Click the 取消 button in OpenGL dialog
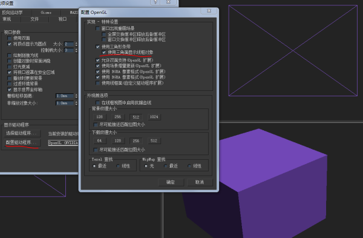Viewport: 363px width, 238px height. tap(200, 182)
